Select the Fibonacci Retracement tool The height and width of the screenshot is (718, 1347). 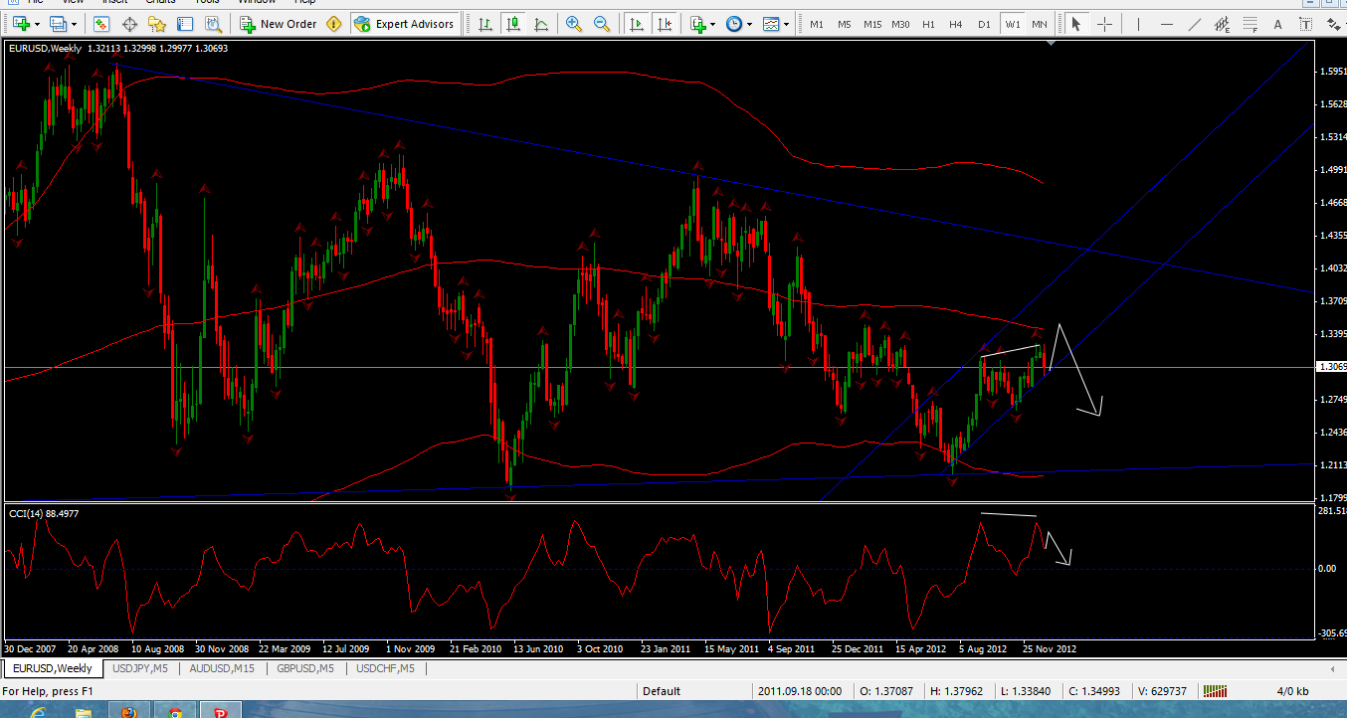[x=1251, y=24]
